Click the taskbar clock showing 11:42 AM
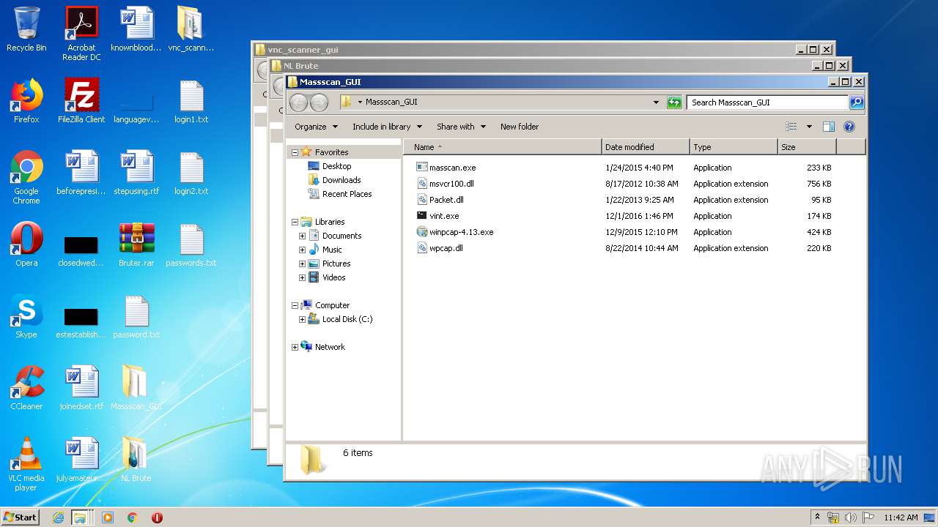 click(x=901, y=517)
